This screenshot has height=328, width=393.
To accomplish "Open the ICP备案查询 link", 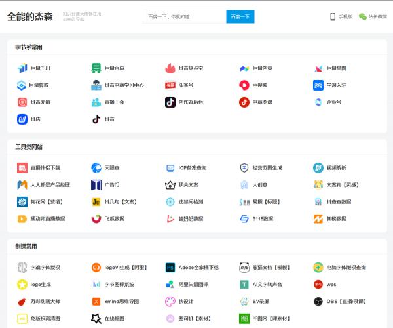I will click(x=193, y=168).
